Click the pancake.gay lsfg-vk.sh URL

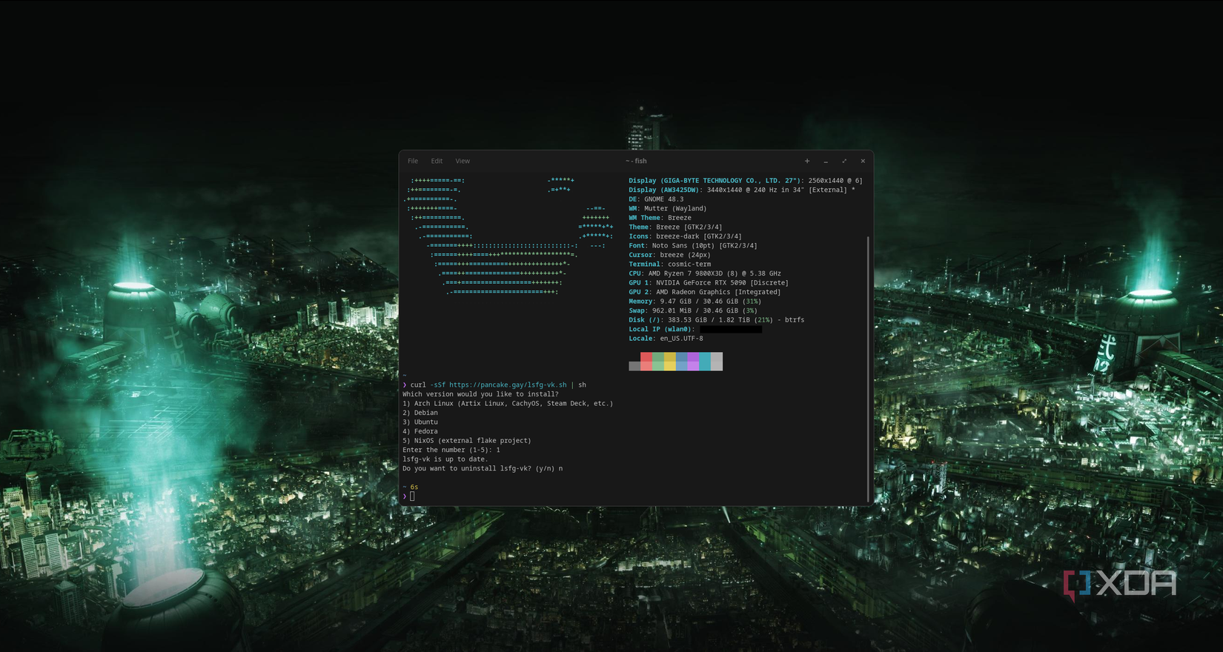pos(508,385)
